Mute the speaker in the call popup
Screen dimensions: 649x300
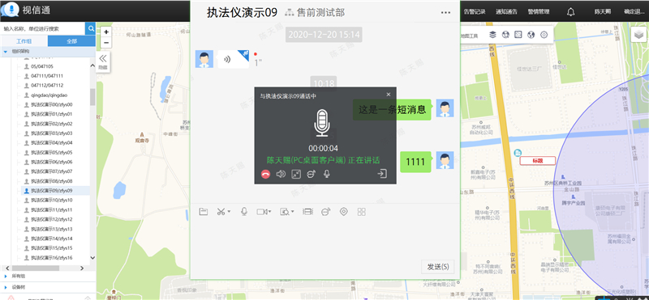(281, 174)
